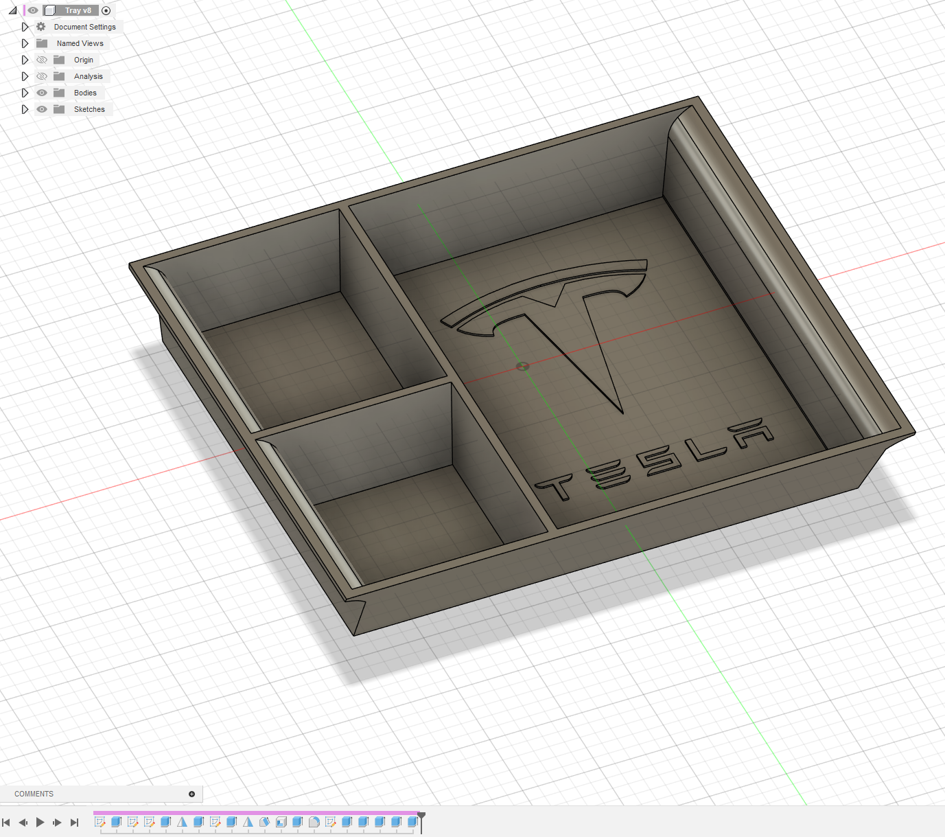Show the hidden Origin folder
The width and height of the screenshot is (945, 837).
click(42, 60)
